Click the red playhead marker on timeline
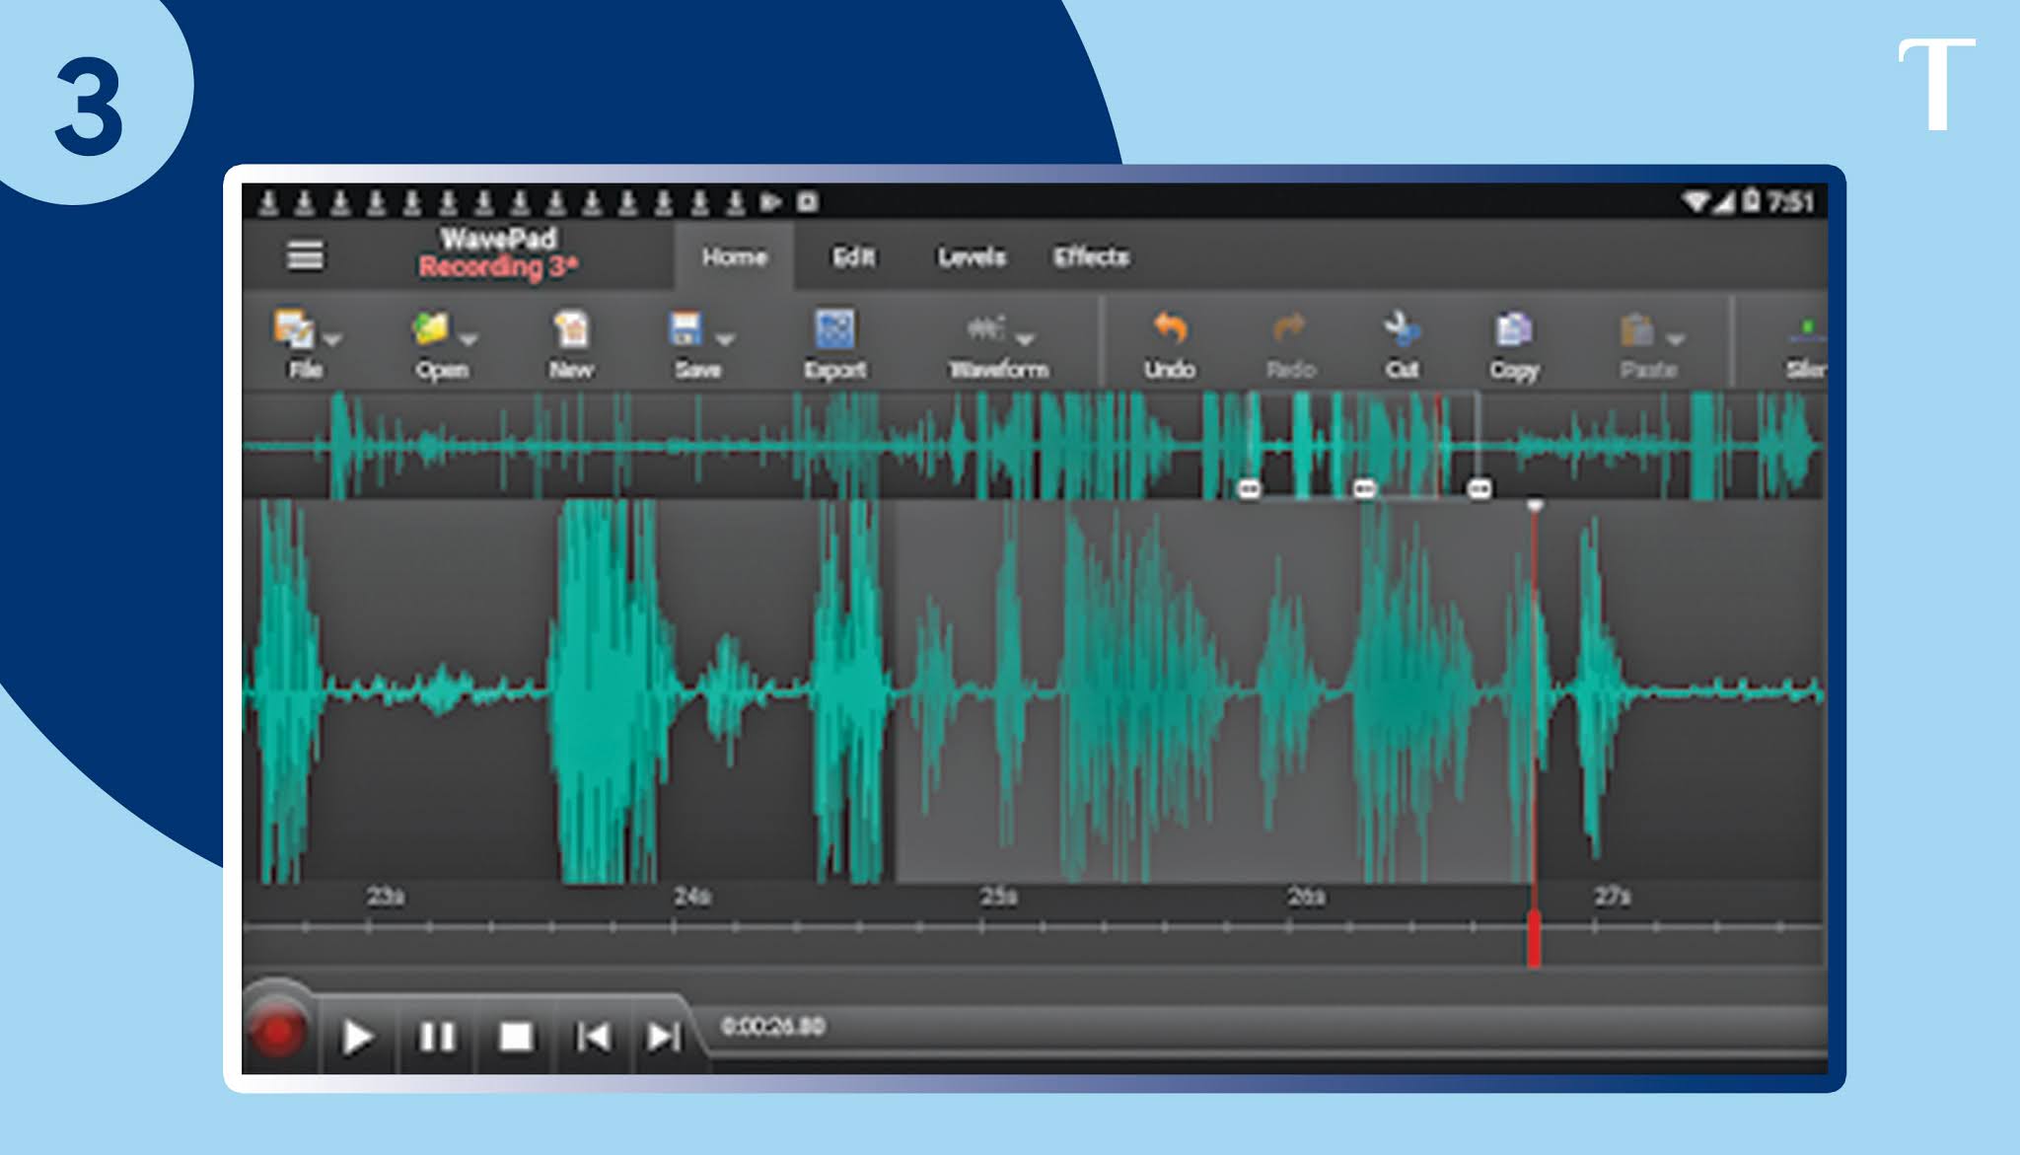Viewport: 2020px width, 1155px height. 1534,938
